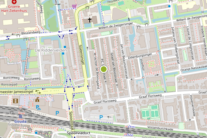Click the Achter de Boomgaard street label
The image size is (207, 138).
[97, 73]
